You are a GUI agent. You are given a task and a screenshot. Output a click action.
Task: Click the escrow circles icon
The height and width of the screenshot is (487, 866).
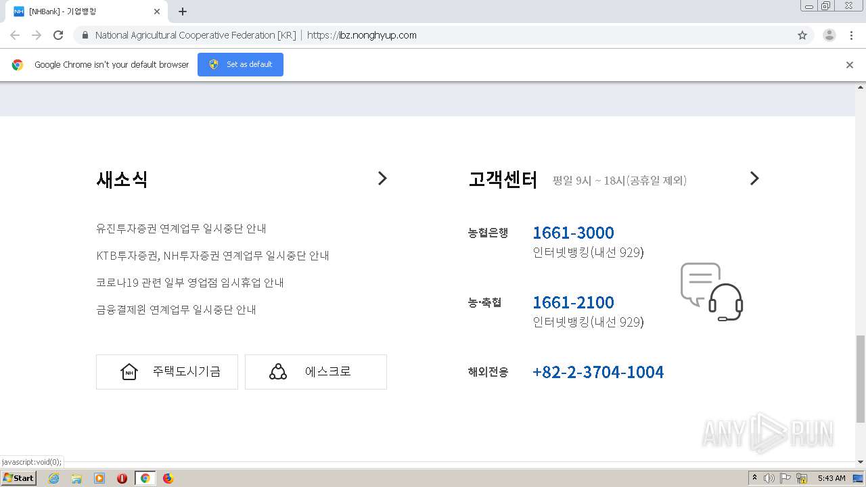pyautogui.click(x=278, y=371)
